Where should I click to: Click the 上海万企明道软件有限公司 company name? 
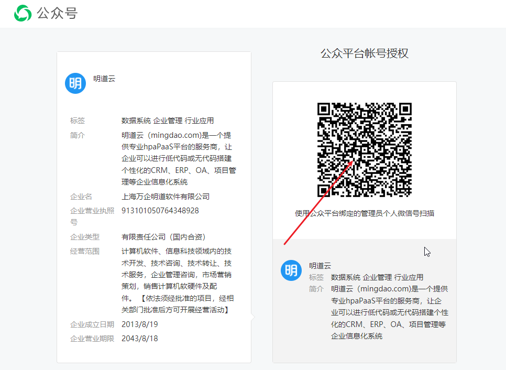166,197
